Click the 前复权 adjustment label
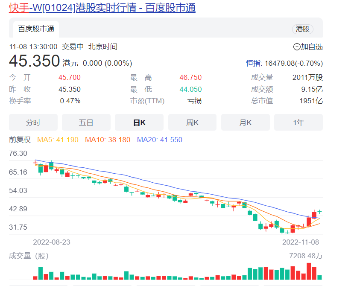Screen dimensions: 354x286 click(x=20, y=140)
